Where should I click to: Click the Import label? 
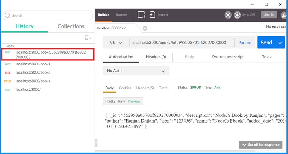[x=163, y=15]
